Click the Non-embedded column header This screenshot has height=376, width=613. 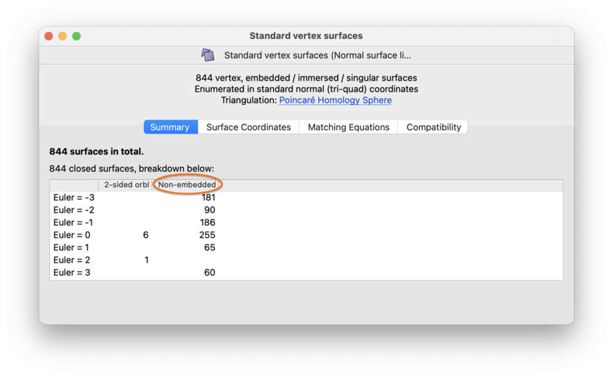tap(187, 184)
